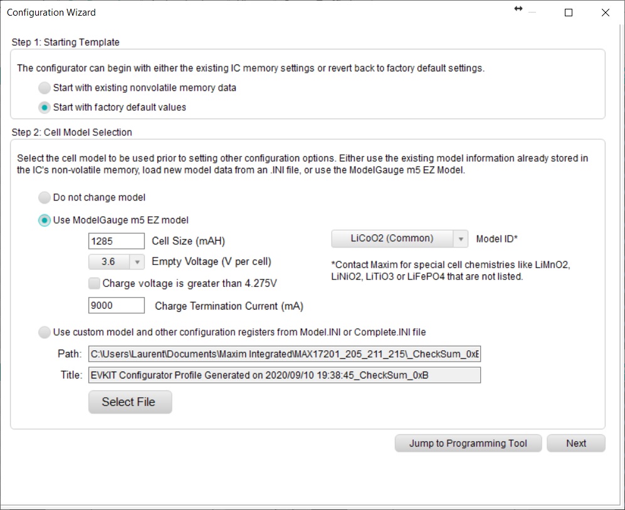Choose 'Do not change model' radio button
The height and width of the screenshot is (510, 625).
click(45, 197)
